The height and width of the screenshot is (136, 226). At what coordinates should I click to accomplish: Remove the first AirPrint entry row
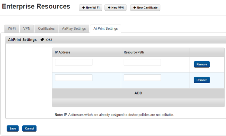201,64
